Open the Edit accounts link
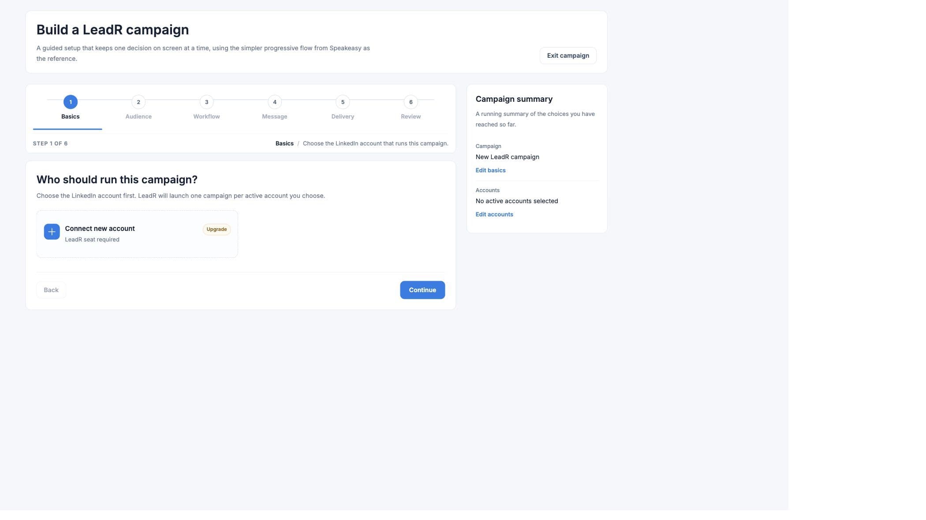The width and height of the screenshot is (926, 520). click(494, 214)
